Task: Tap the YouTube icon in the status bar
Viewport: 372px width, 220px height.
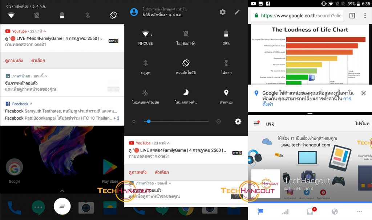Action: pyautogui.click(x=253, y=4)
